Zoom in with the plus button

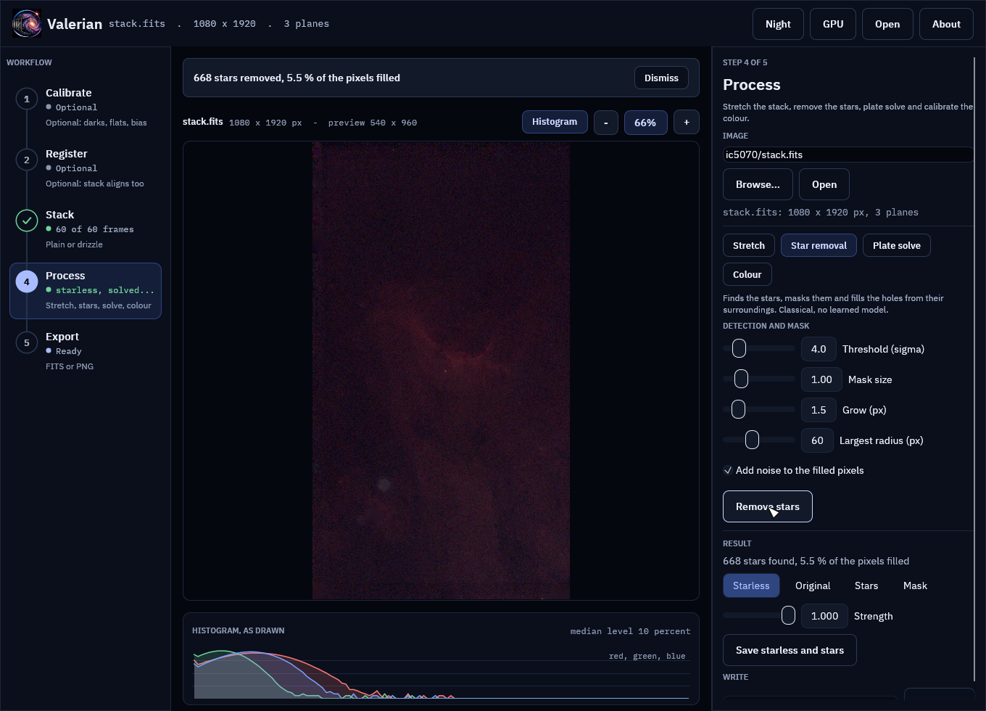pyautogui.click(x=687, y=123)
